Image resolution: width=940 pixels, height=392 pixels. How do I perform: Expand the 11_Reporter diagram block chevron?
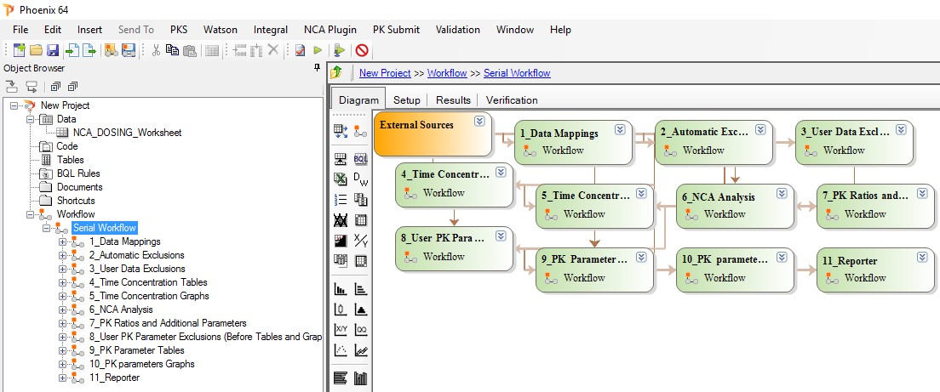pos(922,257)
